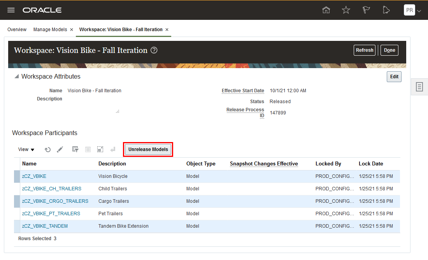Open the side panel drawer icon
428x260 pixels.
(419, 87)
